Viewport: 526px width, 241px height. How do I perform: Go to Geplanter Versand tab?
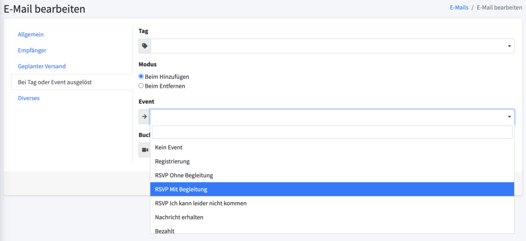[x=42, y=66]
